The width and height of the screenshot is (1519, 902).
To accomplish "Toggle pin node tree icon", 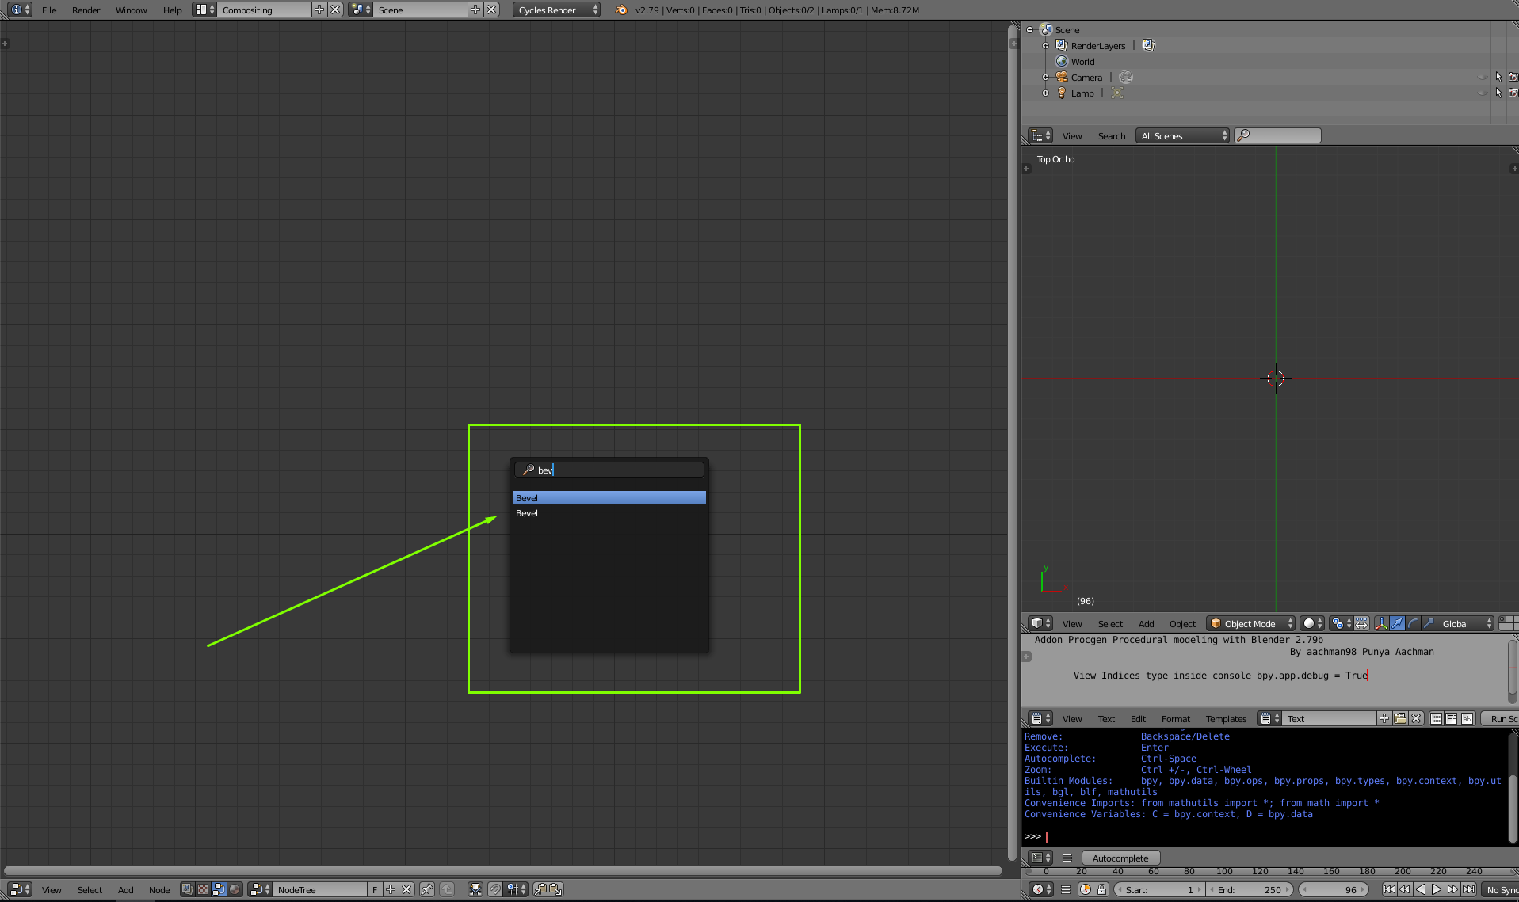I will pyautogui.click(x=426, y=890).
